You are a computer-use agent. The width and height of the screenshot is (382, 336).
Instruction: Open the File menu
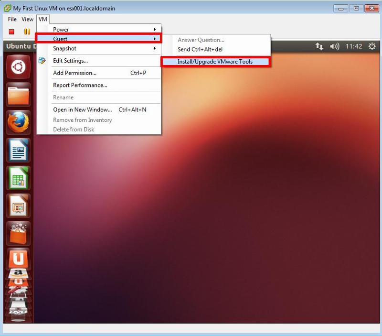tap(12, 19)
